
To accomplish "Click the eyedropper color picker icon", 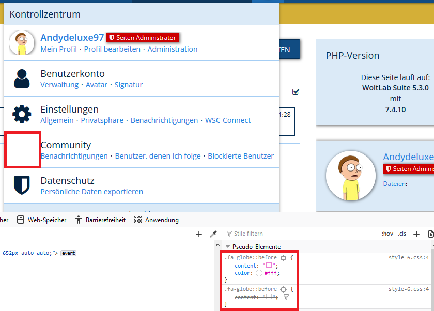I will pos(213,234).
